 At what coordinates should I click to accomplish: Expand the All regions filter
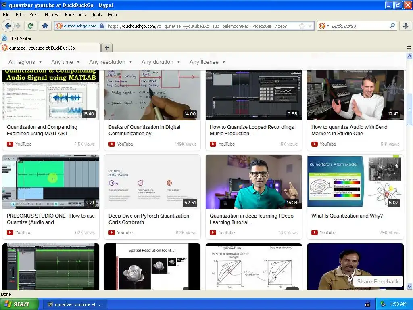tap(25, 62)
